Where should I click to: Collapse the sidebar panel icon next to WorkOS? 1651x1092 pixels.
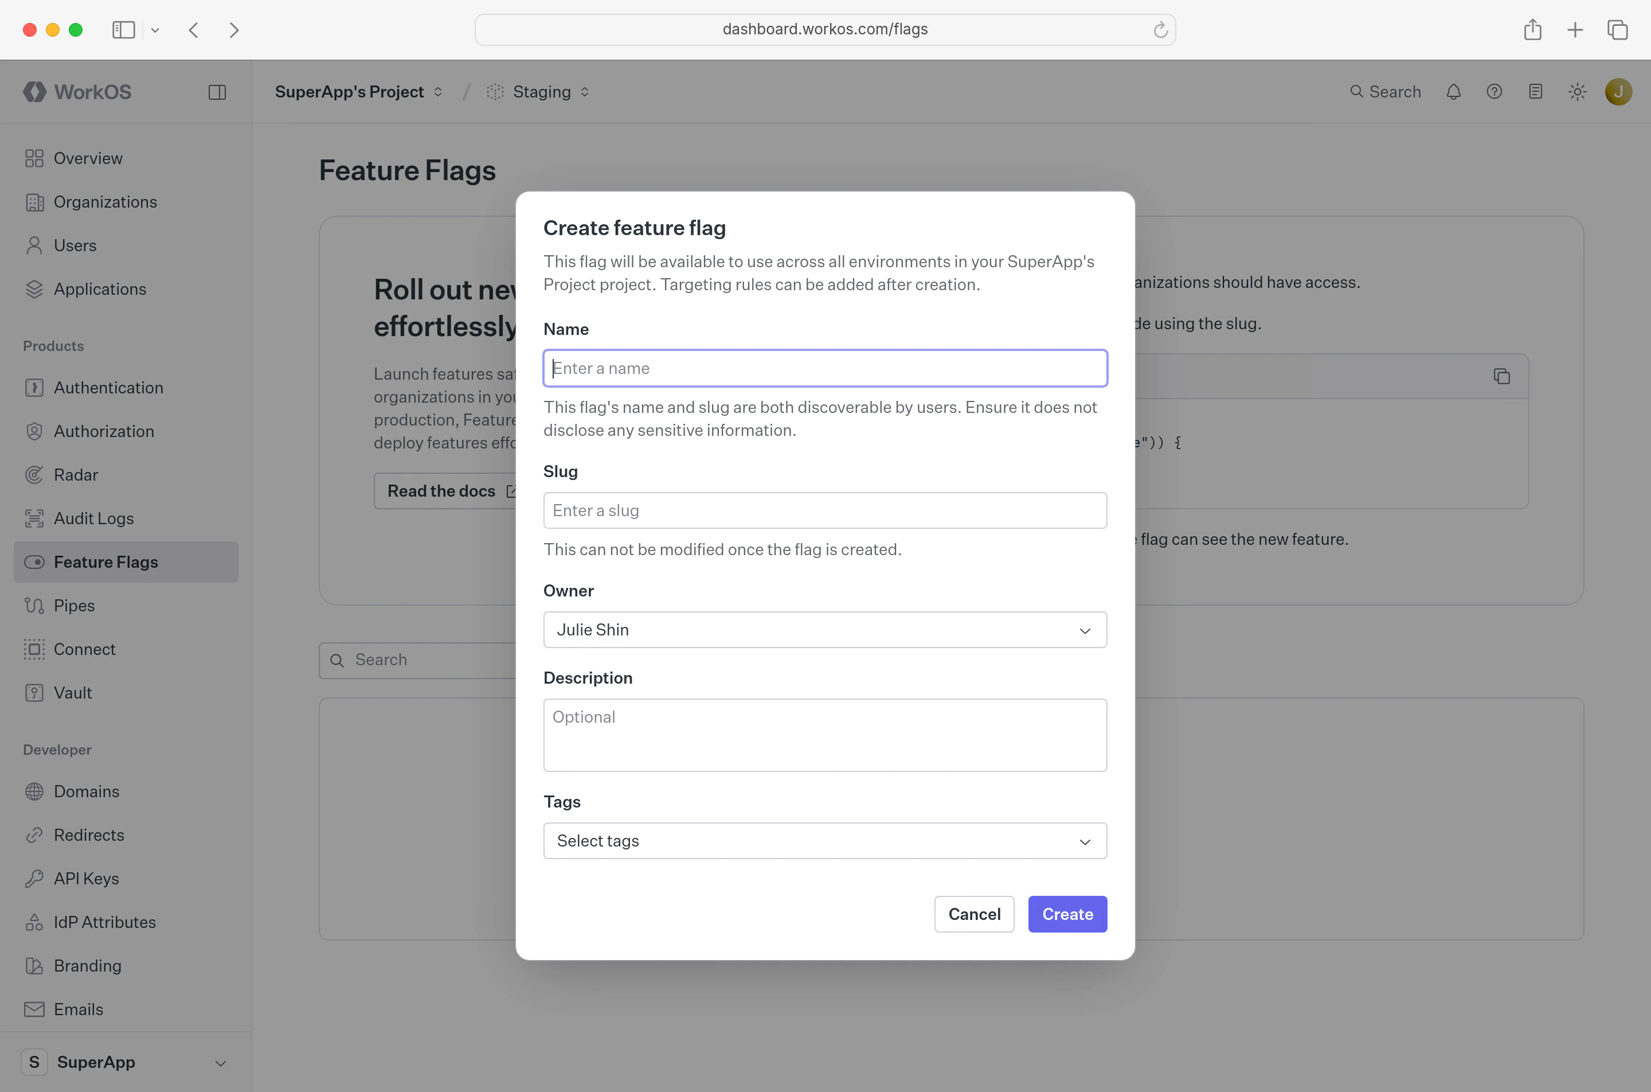tap(217, 92)
